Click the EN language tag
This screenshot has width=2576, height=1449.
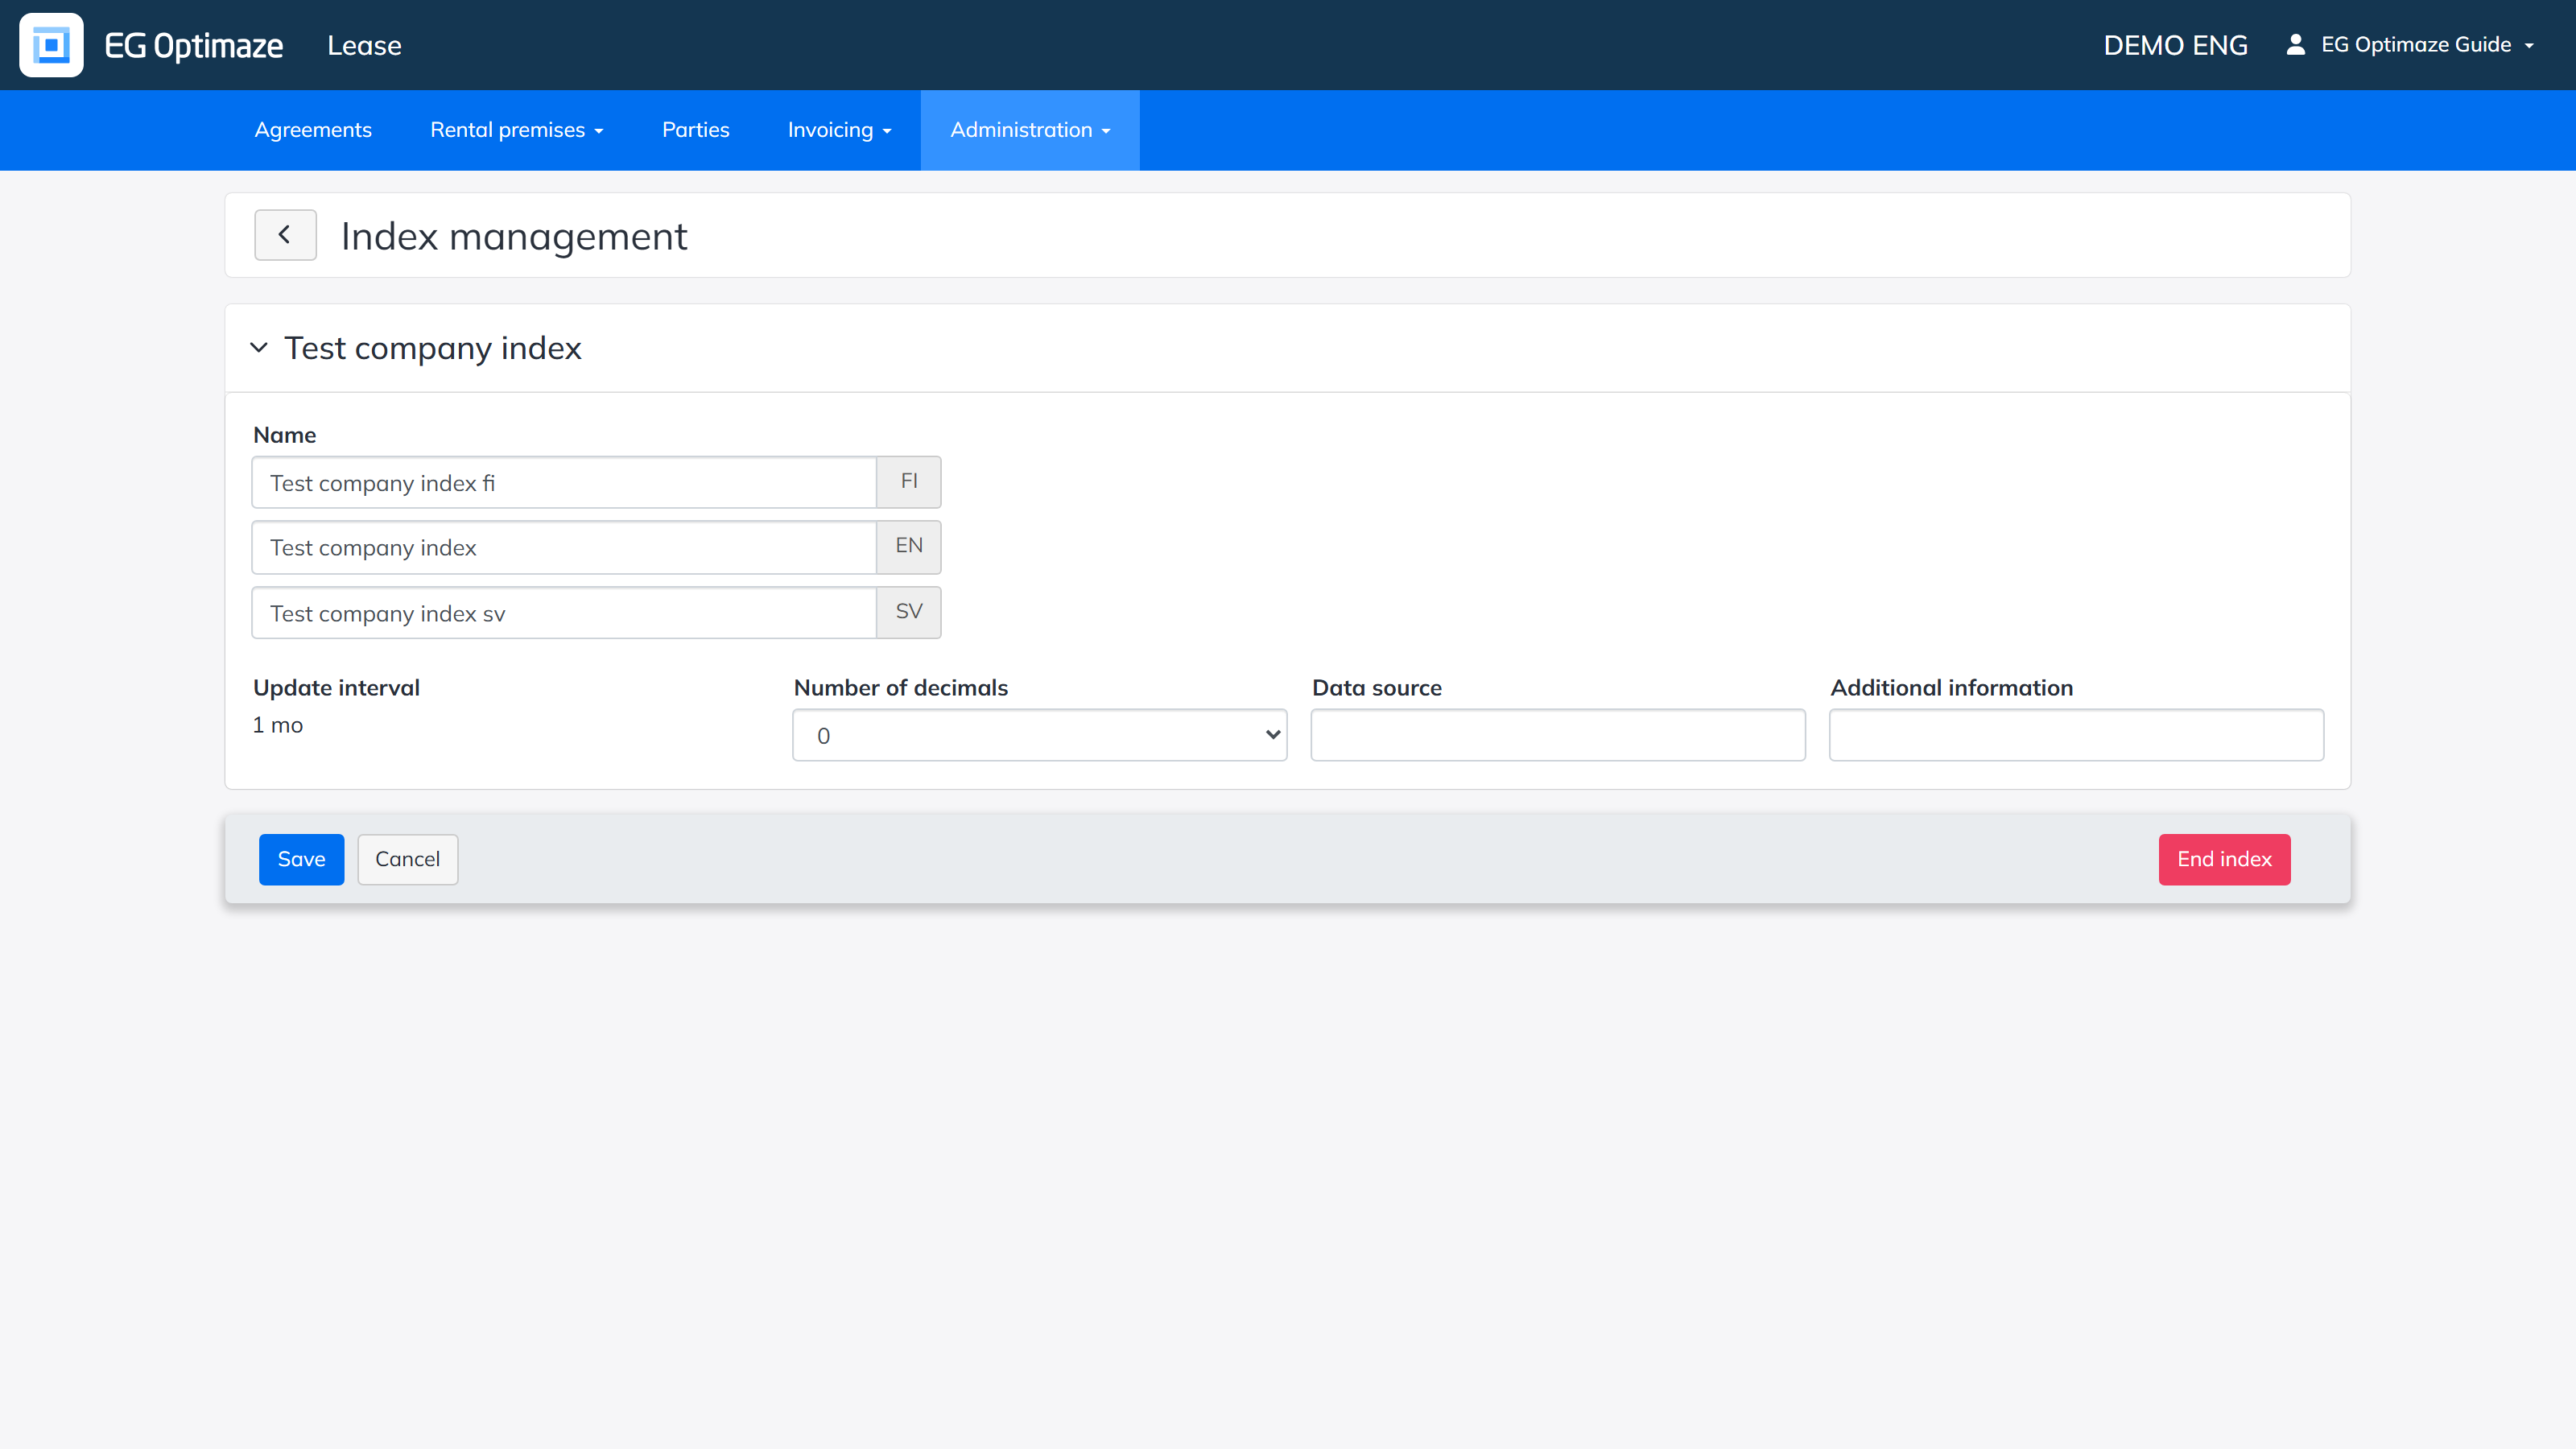coord(909,546)
